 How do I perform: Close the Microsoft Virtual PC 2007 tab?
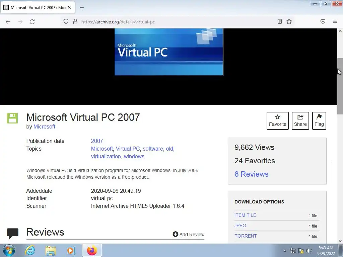[69, 7]
